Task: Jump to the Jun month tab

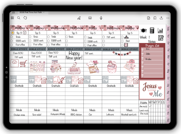Action: tap(168, 78)
